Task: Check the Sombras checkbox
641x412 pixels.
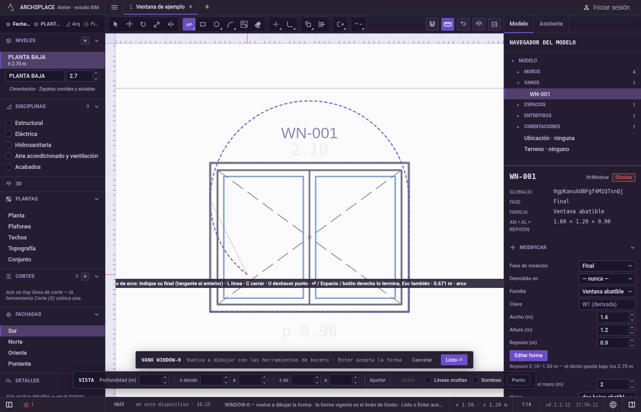Action: click(x=475, y=380)
